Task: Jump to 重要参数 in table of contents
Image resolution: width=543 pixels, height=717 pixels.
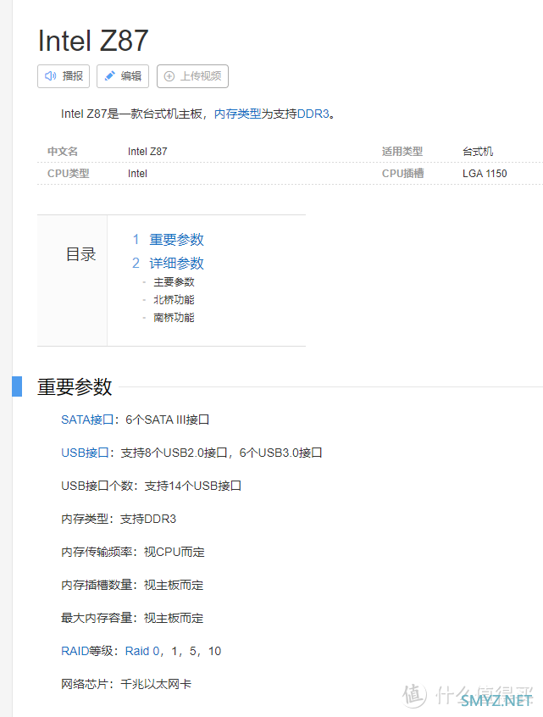Action: pos(176,240)
